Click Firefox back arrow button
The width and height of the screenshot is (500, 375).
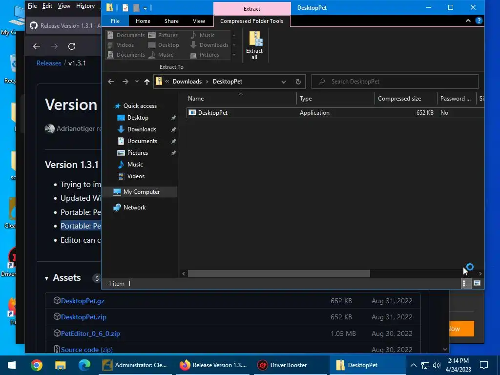click(37, 46)
